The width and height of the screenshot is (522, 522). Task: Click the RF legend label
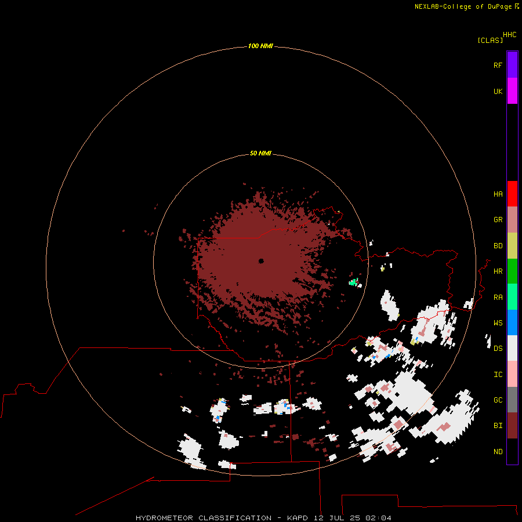pos(498,65)
